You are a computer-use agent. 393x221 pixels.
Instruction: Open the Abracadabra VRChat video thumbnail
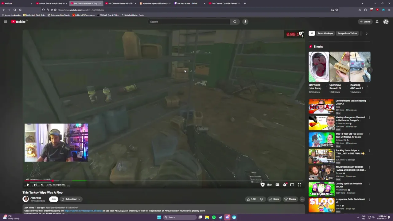(321, 189)
